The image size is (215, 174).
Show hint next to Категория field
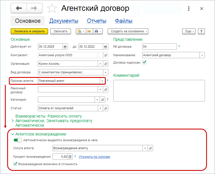107,100
